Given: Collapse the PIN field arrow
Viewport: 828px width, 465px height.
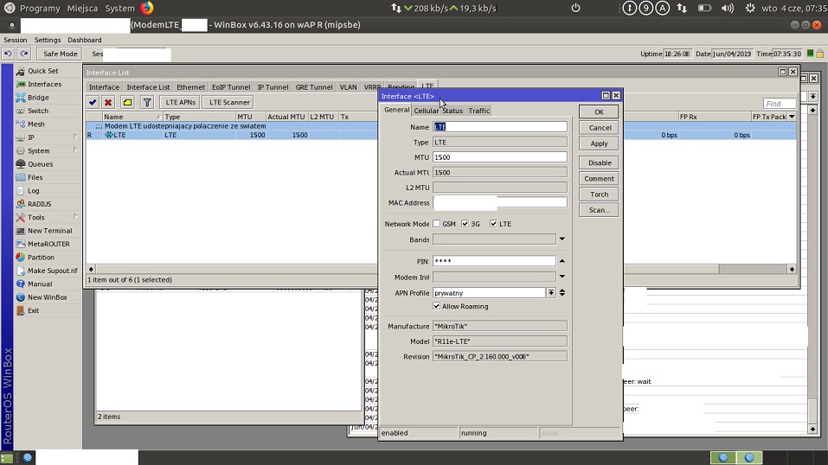Looking at the screenshot, I should 562,261.
